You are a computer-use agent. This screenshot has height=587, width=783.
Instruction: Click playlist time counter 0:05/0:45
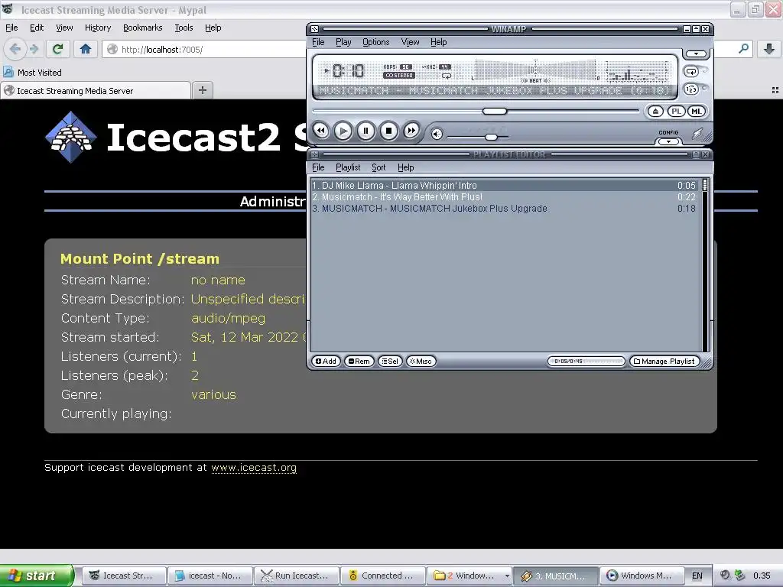(x=586, y=362)
